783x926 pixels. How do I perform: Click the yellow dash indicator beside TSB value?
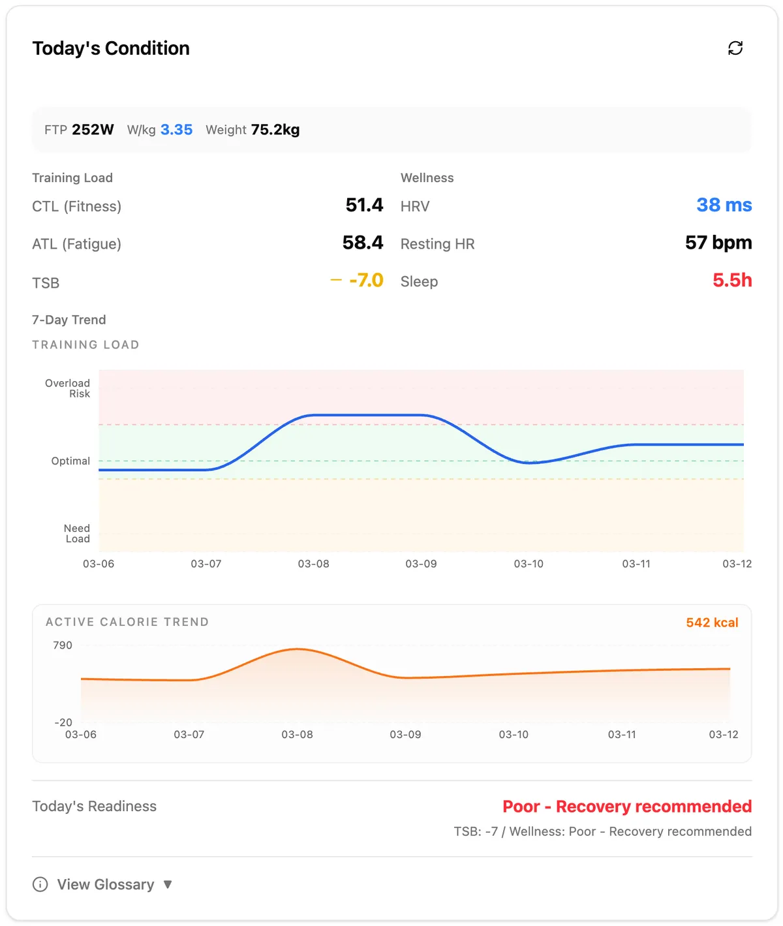click(x=336, y=280)
